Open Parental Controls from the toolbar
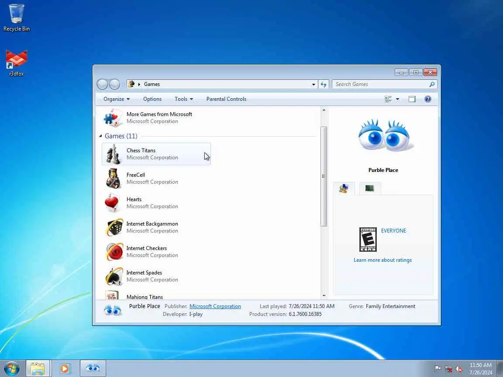Viewport: 503px width, 377px height. pyautogui.click(x=226, y=99)
